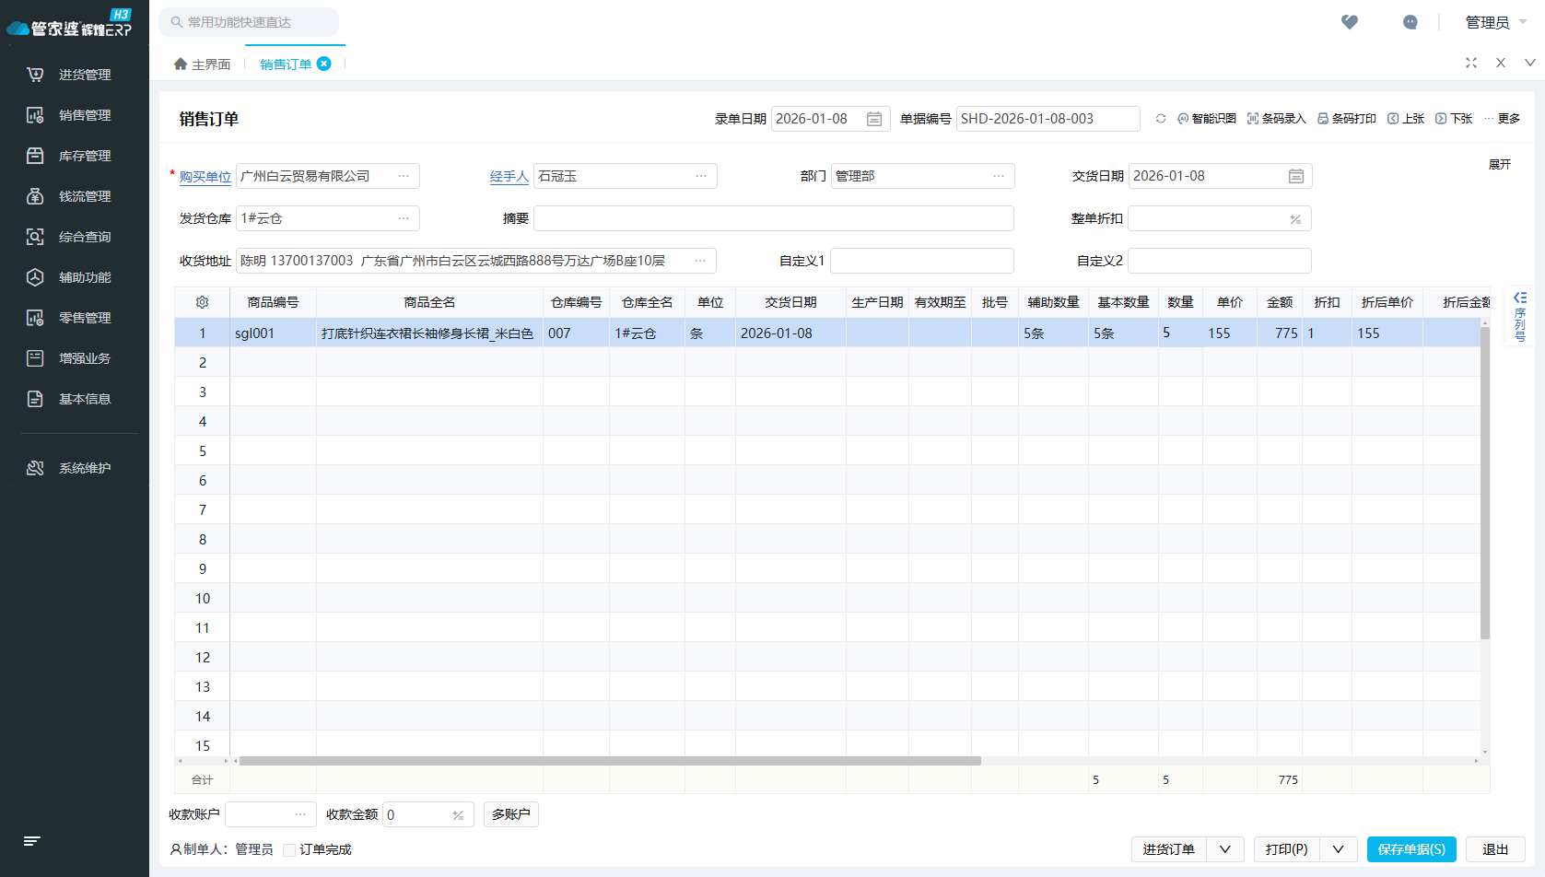
Task: Expand the 打印 dropdown arrow
Action: click(x=1339, y=849)
